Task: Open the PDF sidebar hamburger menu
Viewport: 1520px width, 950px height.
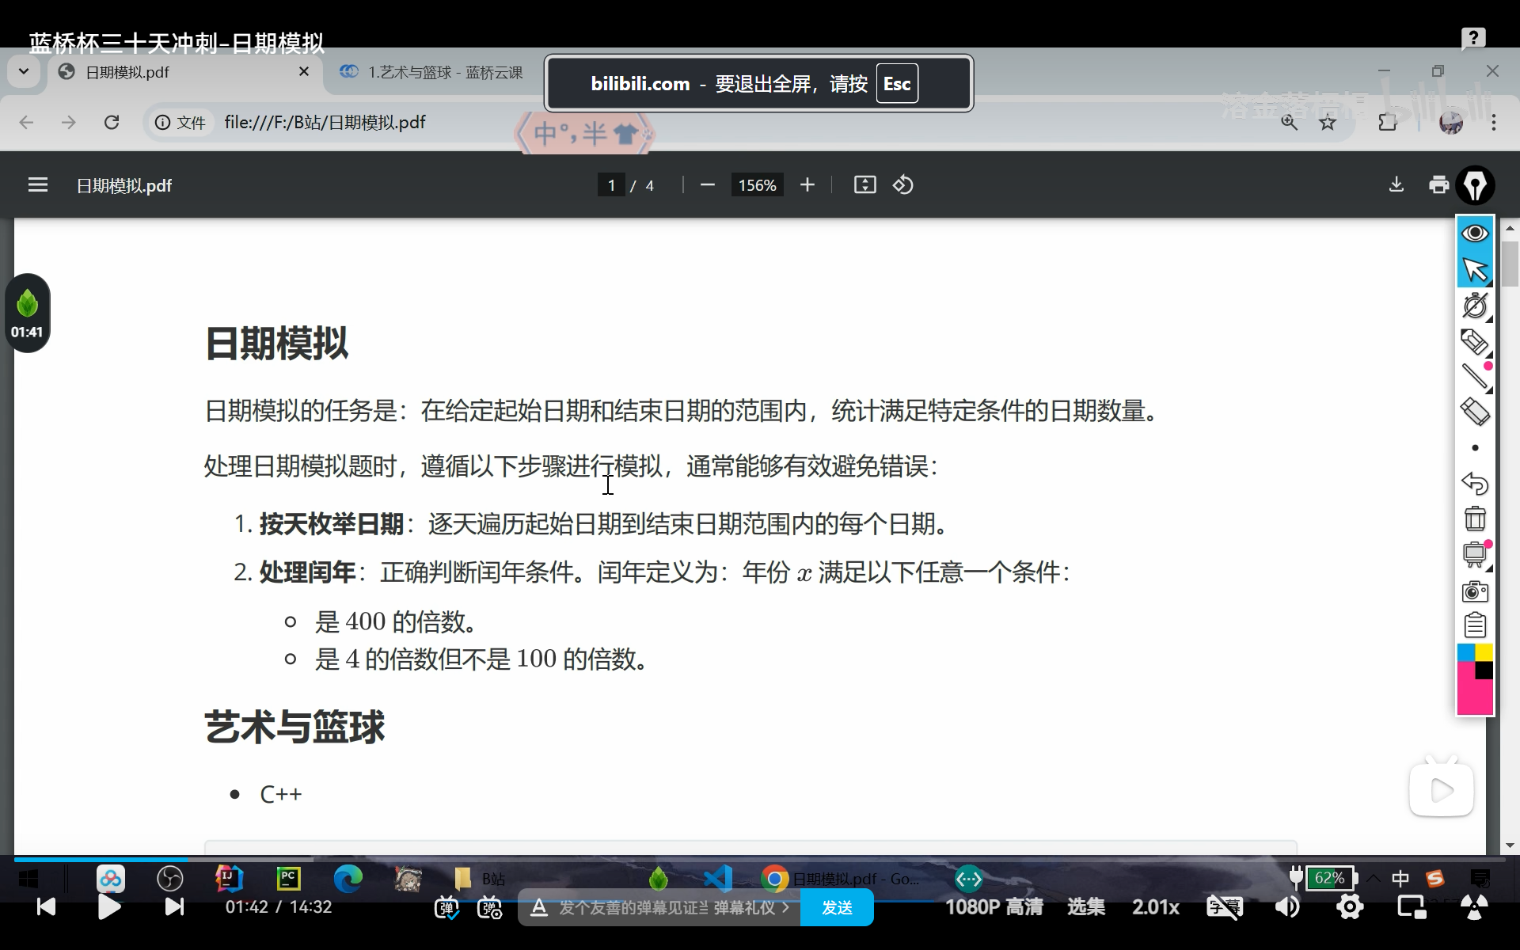Action: pyautogui.click(x=38, y=185)
